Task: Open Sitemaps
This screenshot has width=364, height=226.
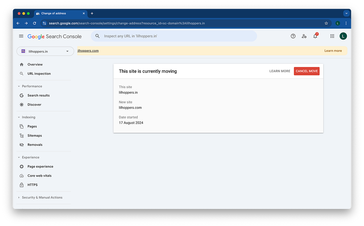Action: point(35,136)
